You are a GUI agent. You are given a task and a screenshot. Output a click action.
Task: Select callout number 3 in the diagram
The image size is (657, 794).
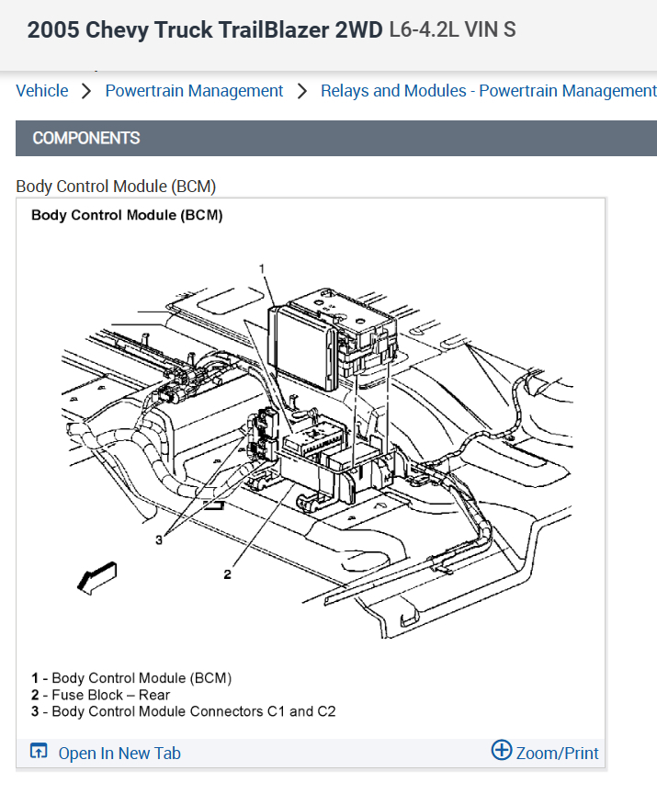[159, 539]
